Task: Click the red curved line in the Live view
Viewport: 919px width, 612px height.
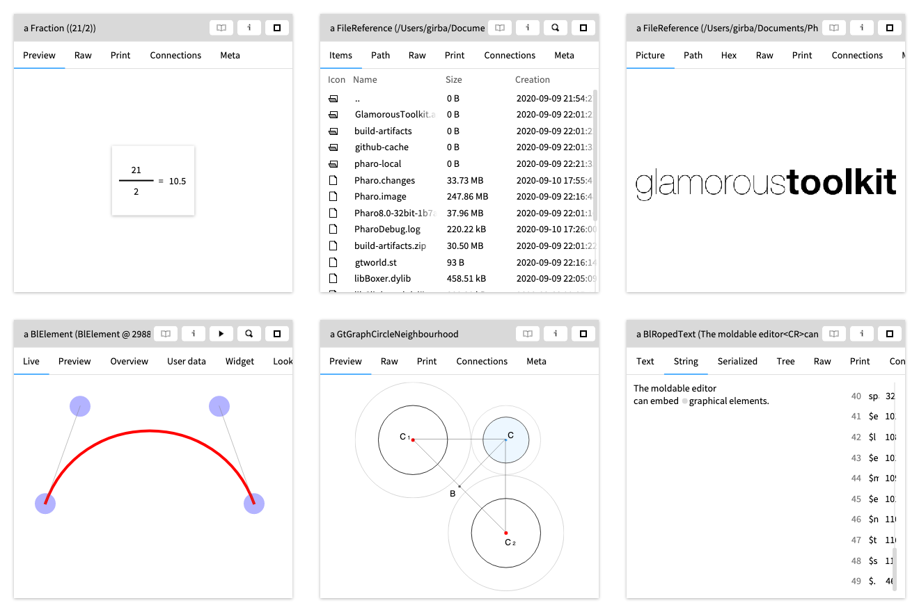Action: click(x=150, y=430)
